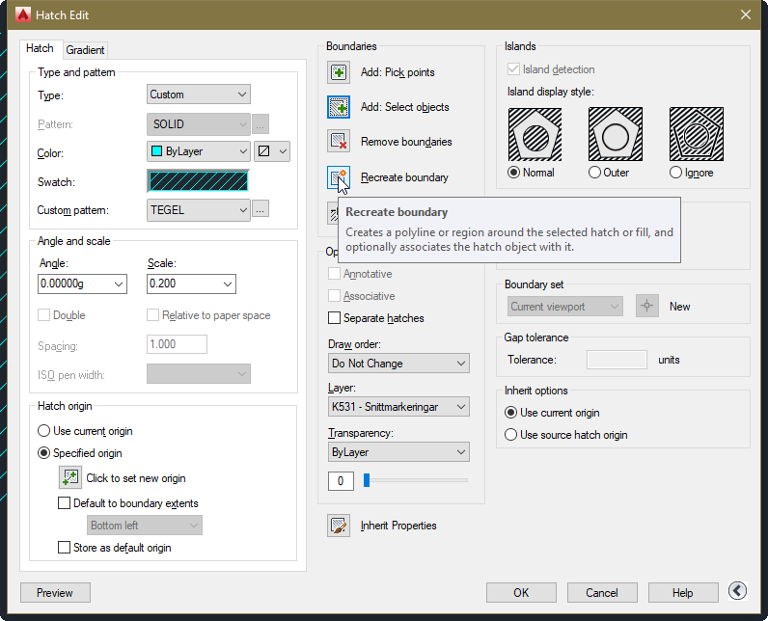
Task: Click the Inherit Properties paintbrush icon
Action: [339, 526]
